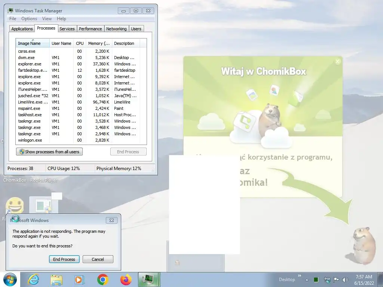
Task: Maximize the Windows Task Manager window
Action: [136, 11]
